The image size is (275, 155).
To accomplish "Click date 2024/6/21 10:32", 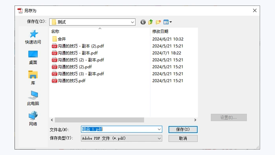I will (168, 39).
